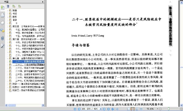The image size is (183, 111).
Task: Click document vertical scrollbar up arrow
Action: [x=181, y=2]
